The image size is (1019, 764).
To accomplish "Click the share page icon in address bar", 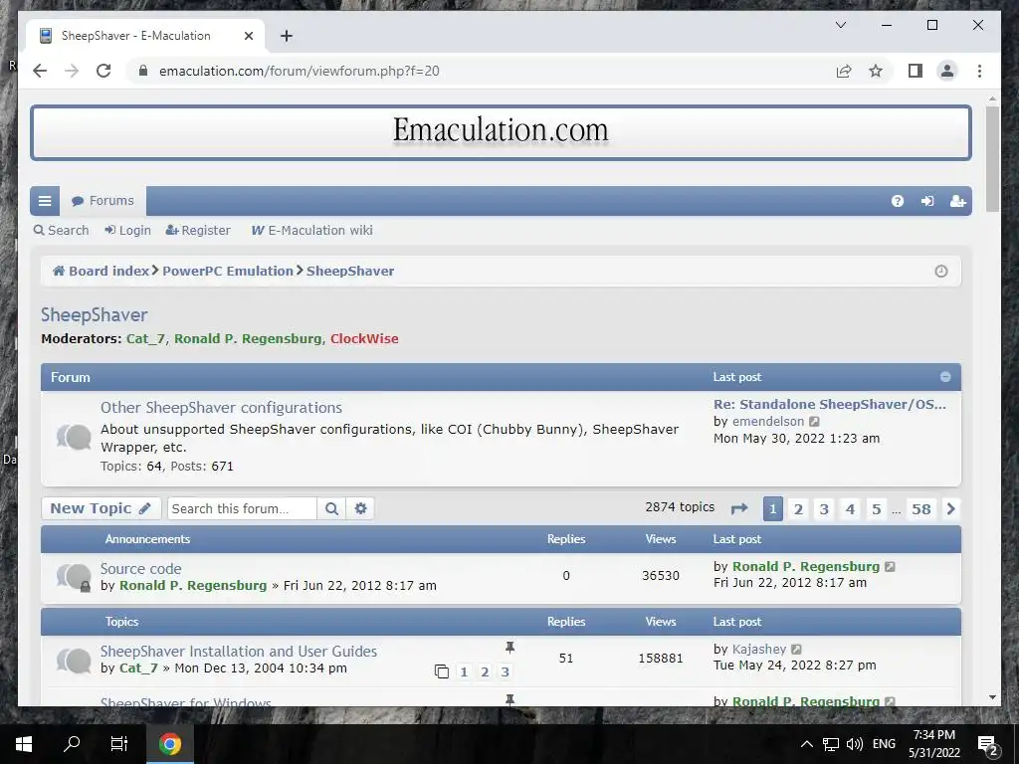I will pyautogui.click(x=844, y=71).
